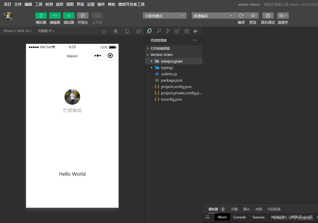Open the 转到 menu

[49, 4]
